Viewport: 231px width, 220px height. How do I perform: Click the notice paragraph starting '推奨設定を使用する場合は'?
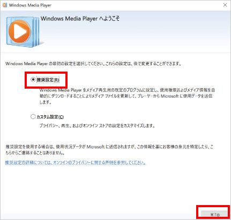click(x=109, y=150)
